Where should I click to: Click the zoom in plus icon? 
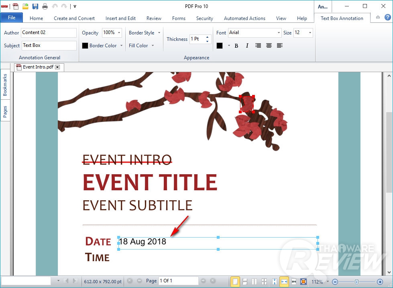380,282
